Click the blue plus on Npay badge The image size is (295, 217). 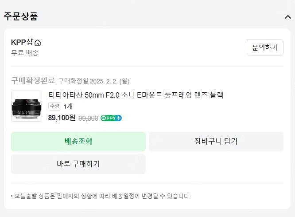click(118, 118)
